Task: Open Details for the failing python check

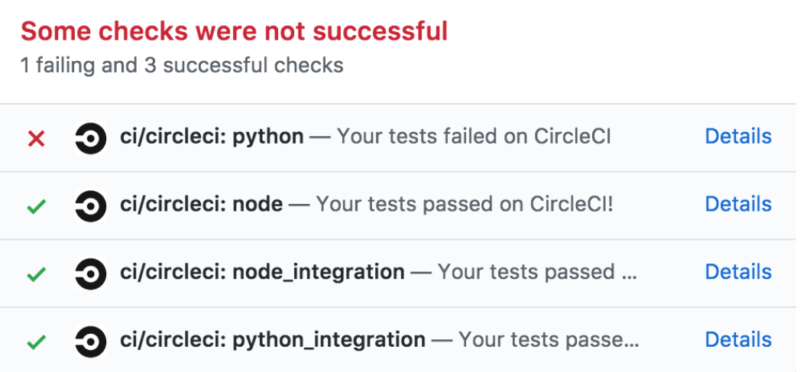Action: click(737, 137)
